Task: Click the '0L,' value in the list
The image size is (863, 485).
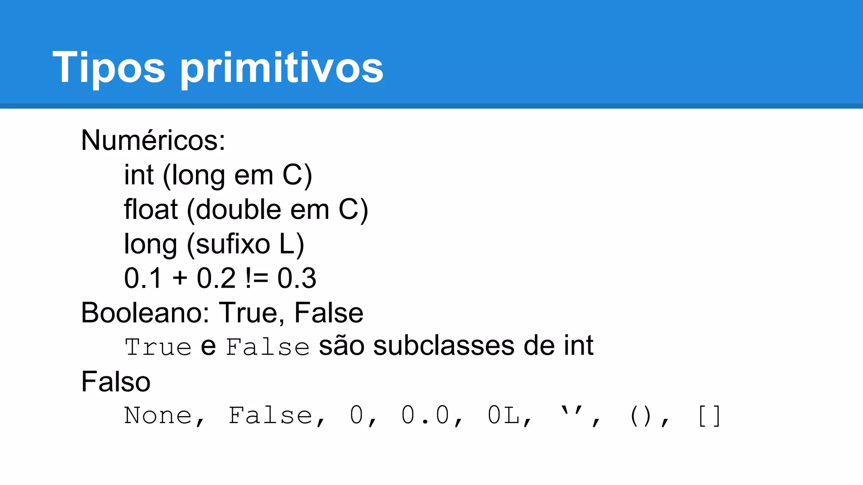Action: point(509,416)
